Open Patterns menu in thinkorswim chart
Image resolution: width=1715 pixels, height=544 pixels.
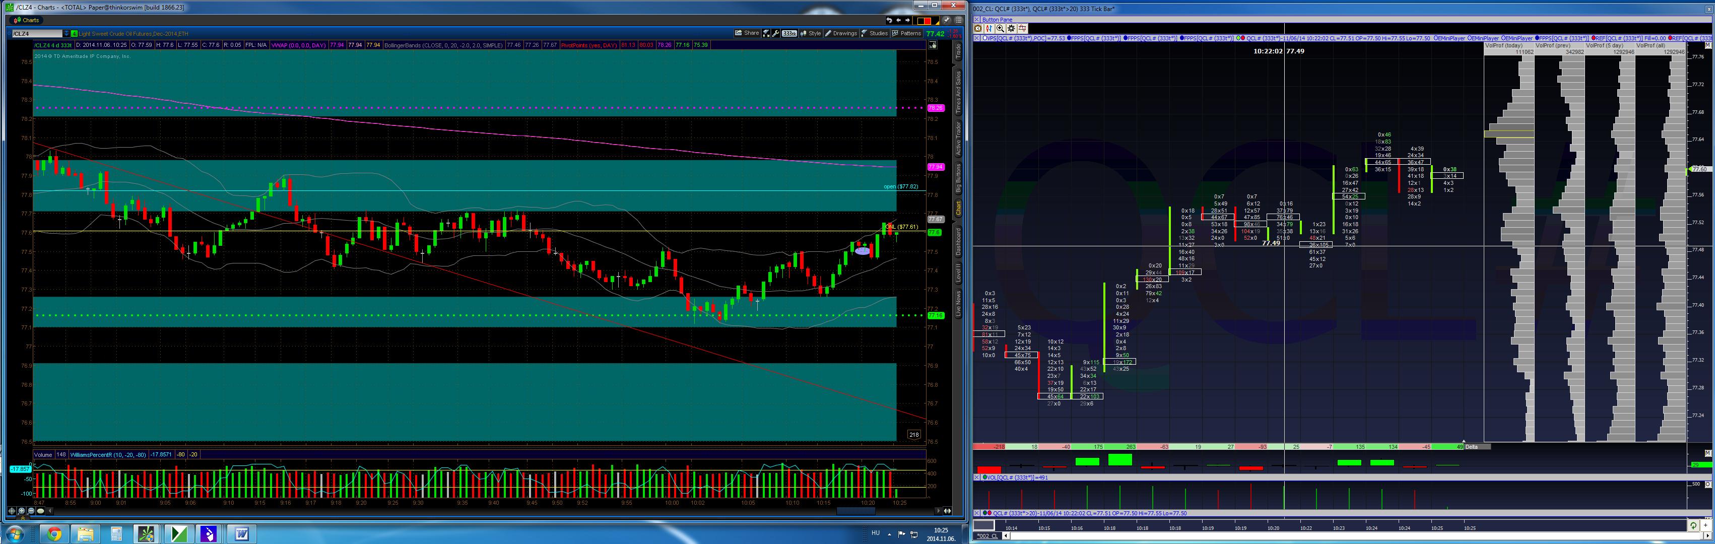pyautogui.click(x=907, y=33)
